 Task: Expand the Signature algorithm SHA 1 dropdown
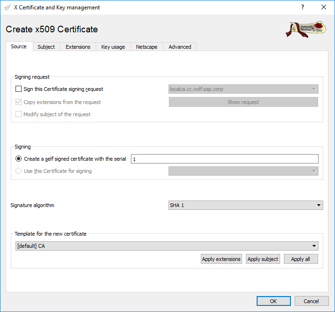tap(245, 205)
